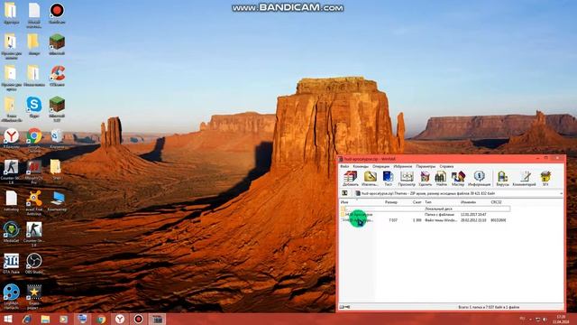Open the Операции menu
Screen dimensions: 577x325
pos(380,166)
